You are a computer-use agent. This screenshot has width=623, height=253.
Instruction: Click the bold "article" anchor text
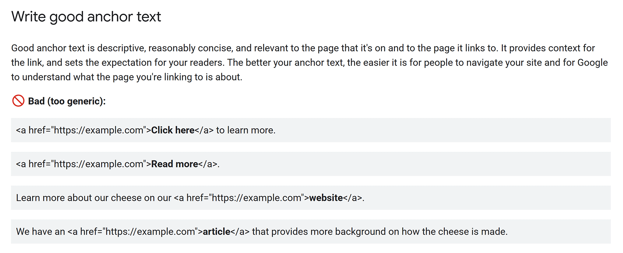[216, 232]
